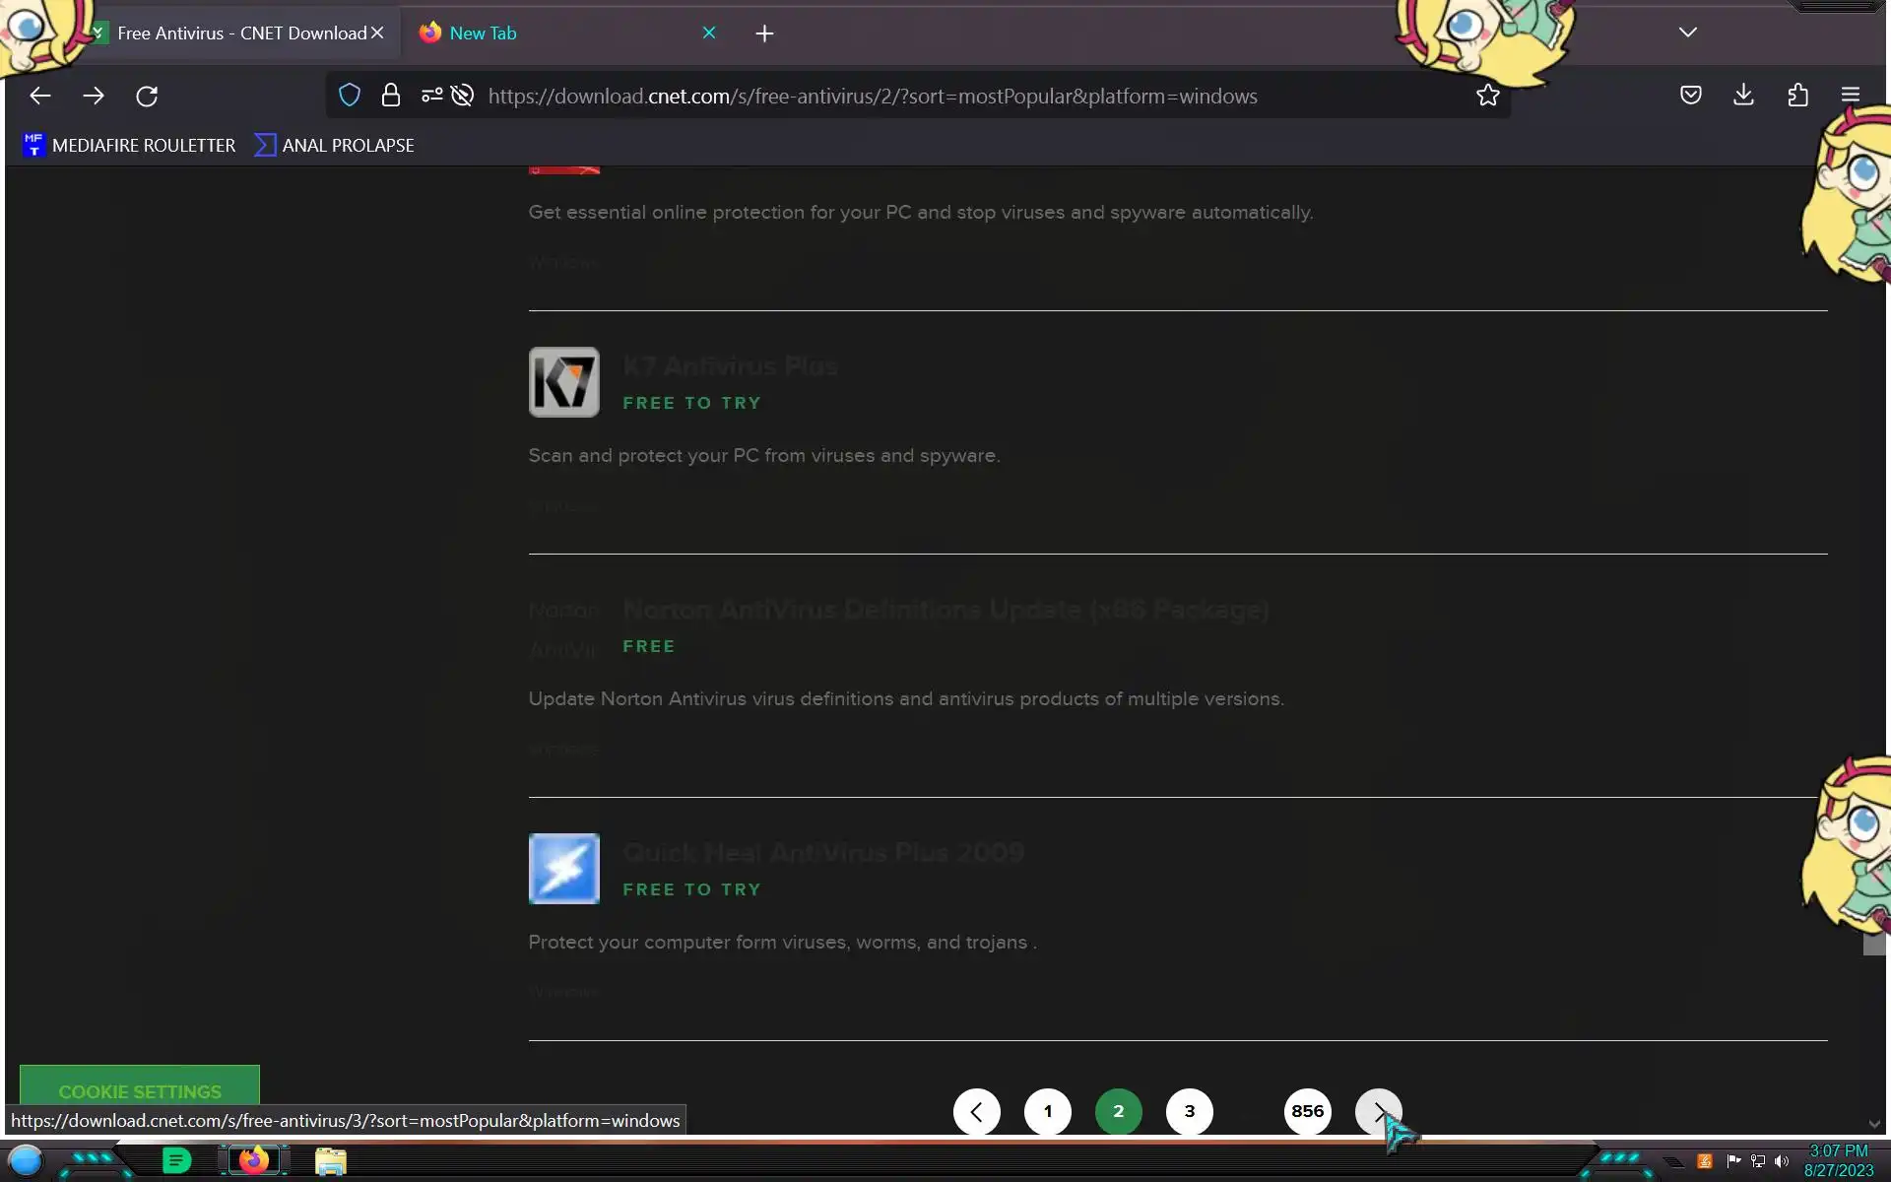
Task: Bookmark page with star icon
Action: click(1487, 96)
